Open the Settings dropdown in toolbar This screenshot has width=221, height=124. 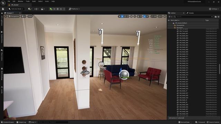pos(214,9)
